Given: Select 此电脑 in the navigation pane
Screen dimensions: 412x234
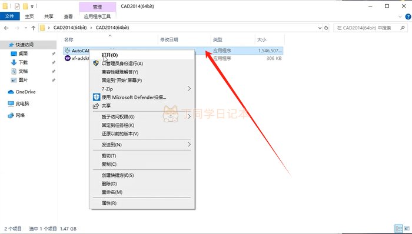Looking at the screenshot, I should click(x=22, y=103).
